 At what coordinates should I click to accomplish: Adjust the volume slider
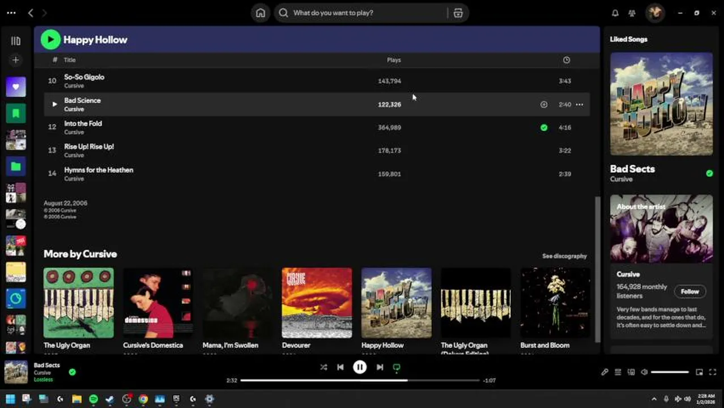pos(670,372)
